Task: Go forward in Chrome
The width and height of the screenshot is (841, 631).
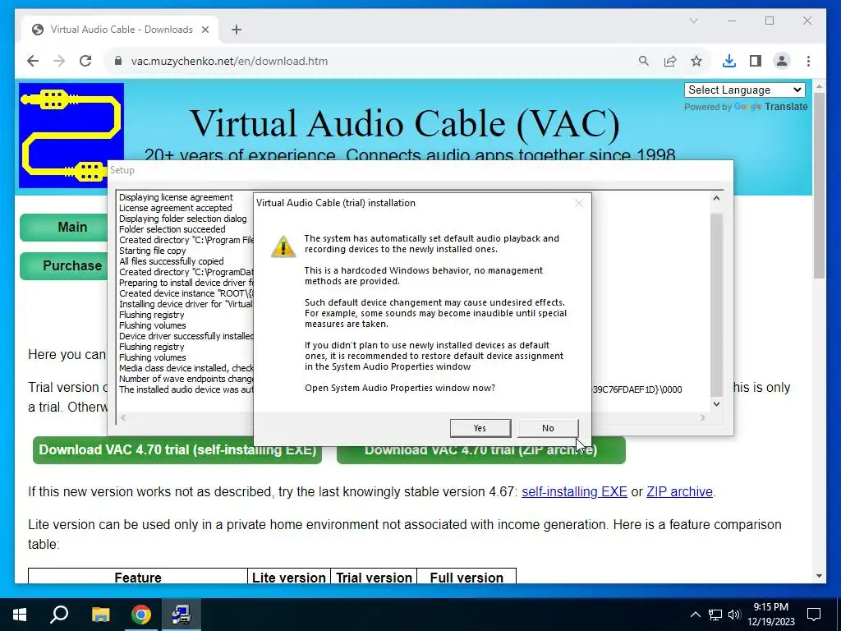Action: point(59,61)
